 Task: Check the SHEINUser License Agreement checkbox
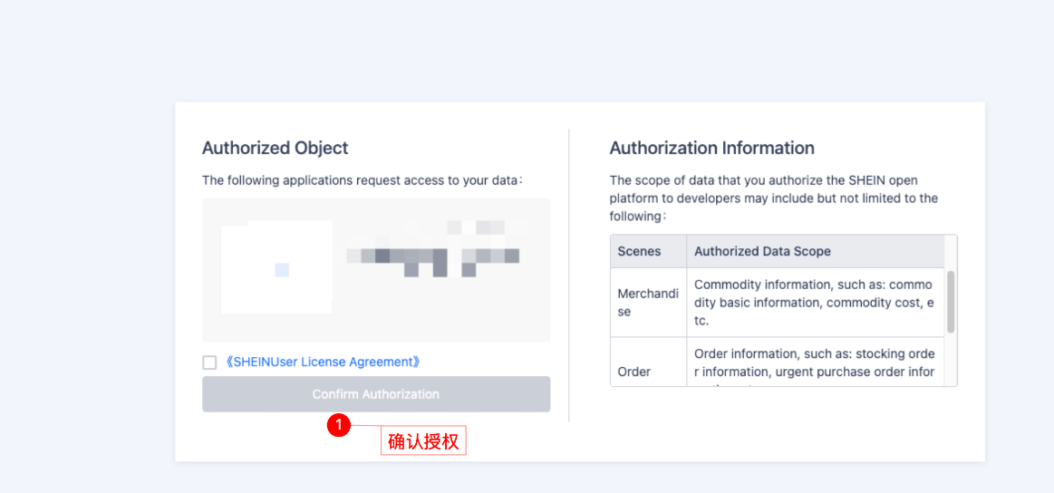[x=209, y=362]
